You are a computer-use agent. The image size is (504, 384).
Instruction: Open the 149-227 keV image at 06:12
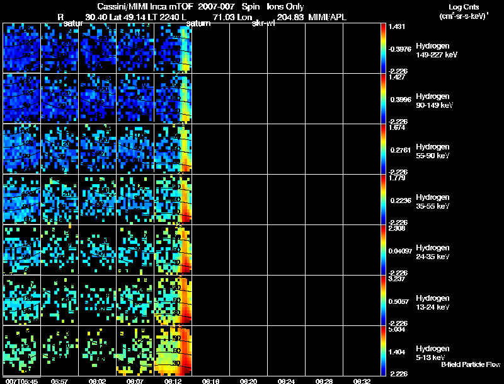[x=173, y=49]
